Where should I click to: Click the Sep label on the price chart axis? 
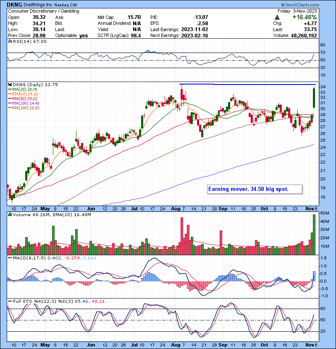(223, 209)
